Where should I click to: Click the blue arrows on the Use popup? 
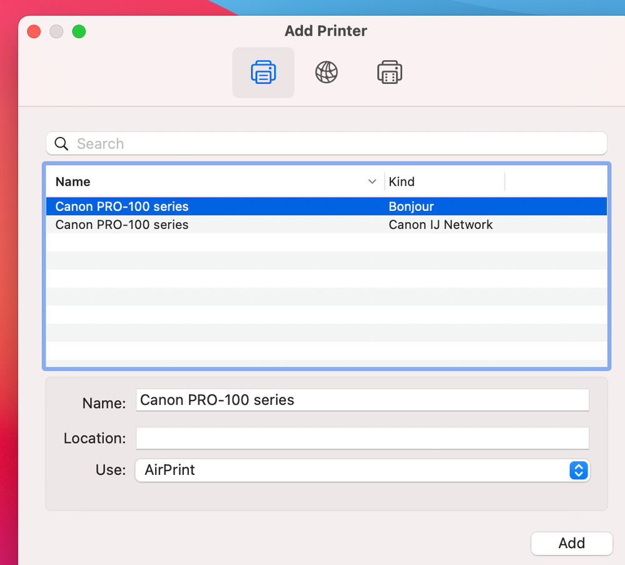[x=579, y=471]
